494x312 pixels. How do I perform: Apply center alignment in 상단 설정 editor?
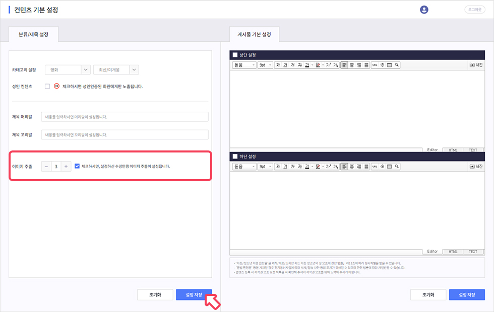tap(351, 65)
